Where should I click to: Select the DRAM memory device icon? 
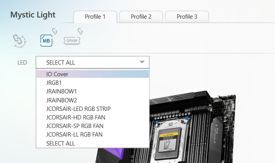[x=72, y=40]
